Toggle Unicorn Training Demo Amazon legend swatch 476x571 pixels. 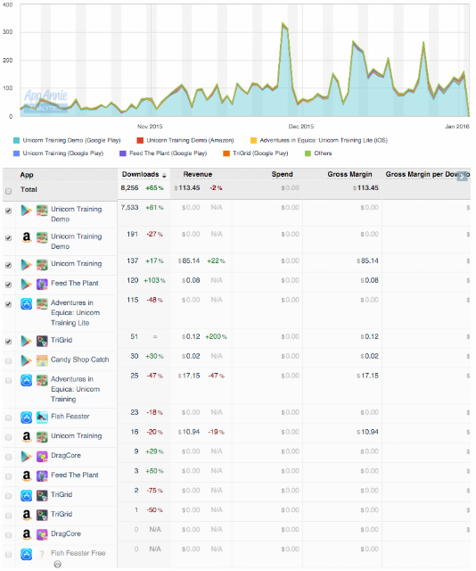coord(140,141)
